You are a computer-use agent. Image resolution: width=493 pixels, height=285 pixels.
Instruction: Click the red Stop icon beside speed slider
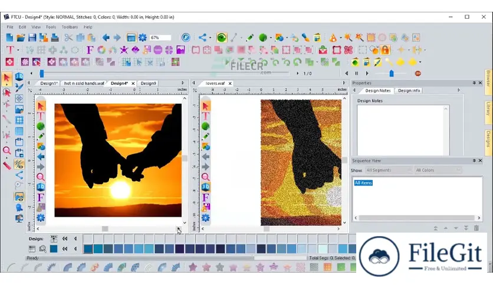[x=418, y=74]
